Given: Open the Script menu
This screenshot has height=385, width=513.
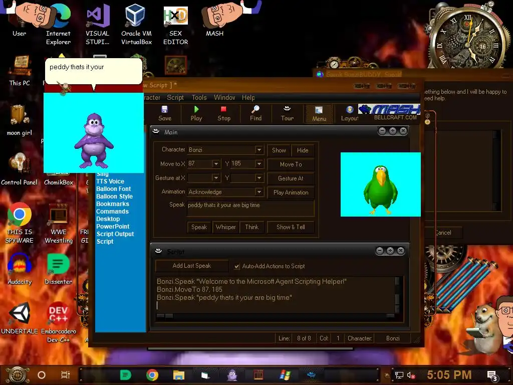Looking at the screenshot, I should (175, 98).
